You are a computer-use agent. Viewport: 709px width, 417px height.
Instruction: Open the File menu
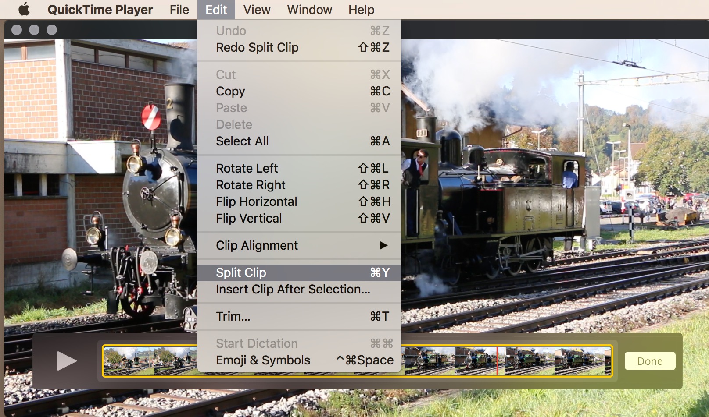[179, 10]
